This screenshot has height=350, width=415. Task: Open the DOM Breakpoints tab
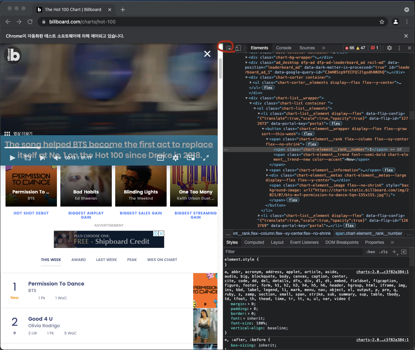(342, 242)
